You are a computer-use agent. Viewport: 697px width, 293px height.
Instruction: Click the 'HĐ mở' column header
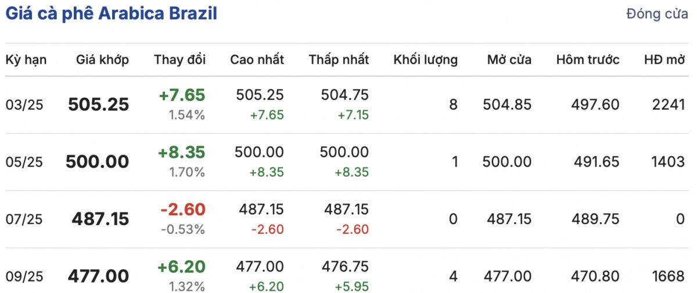click(664, 60)
